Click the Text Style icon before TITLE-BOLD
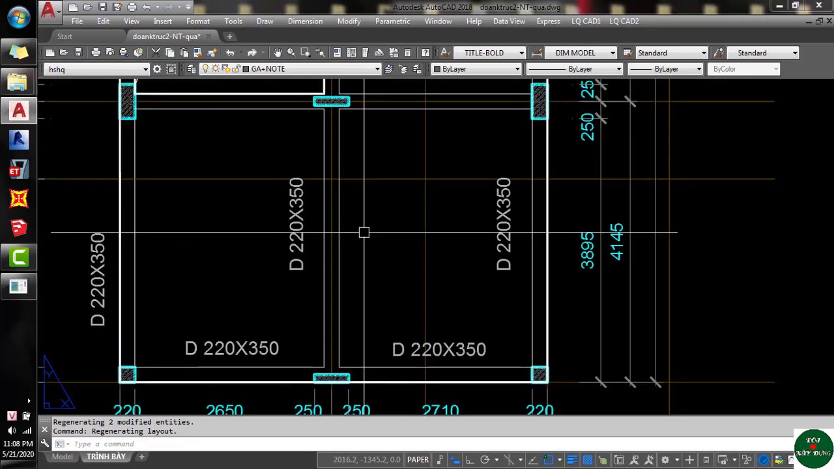 (x=445, y=53)
